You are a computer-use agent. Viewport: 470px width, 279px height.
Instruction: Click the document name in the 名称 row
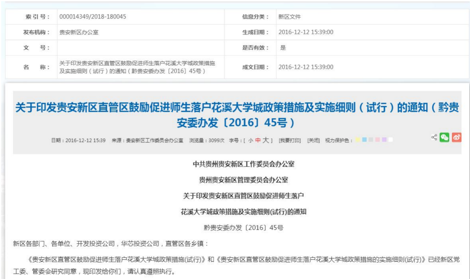pyautogui.click(x=137, y=67)
